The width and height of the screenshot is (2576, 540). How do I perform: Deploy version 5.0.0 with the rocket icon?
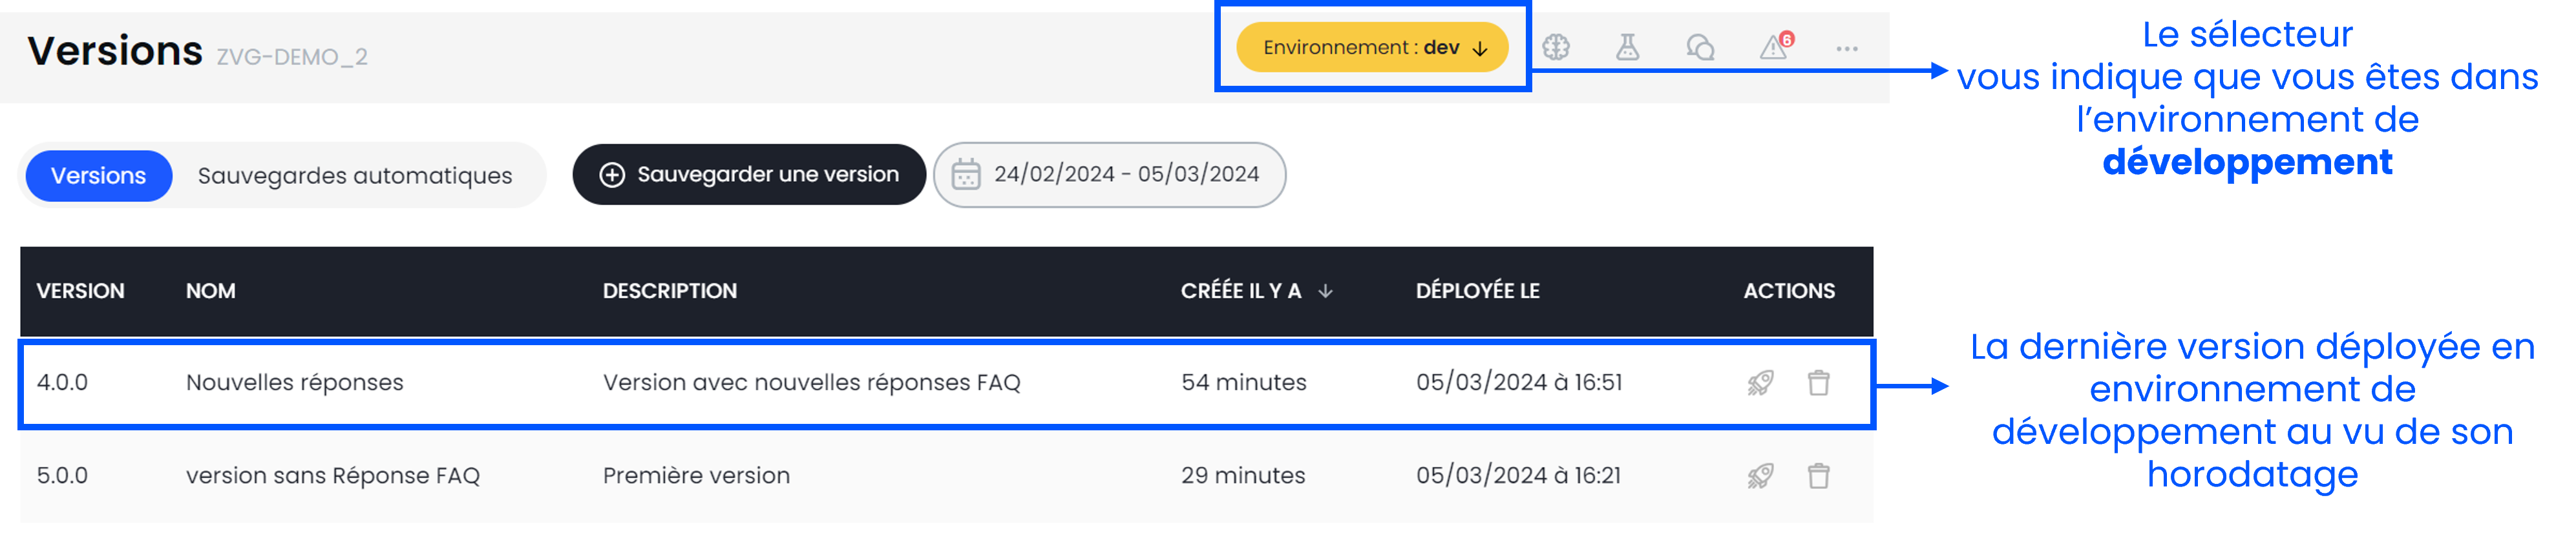point(1760,476)
